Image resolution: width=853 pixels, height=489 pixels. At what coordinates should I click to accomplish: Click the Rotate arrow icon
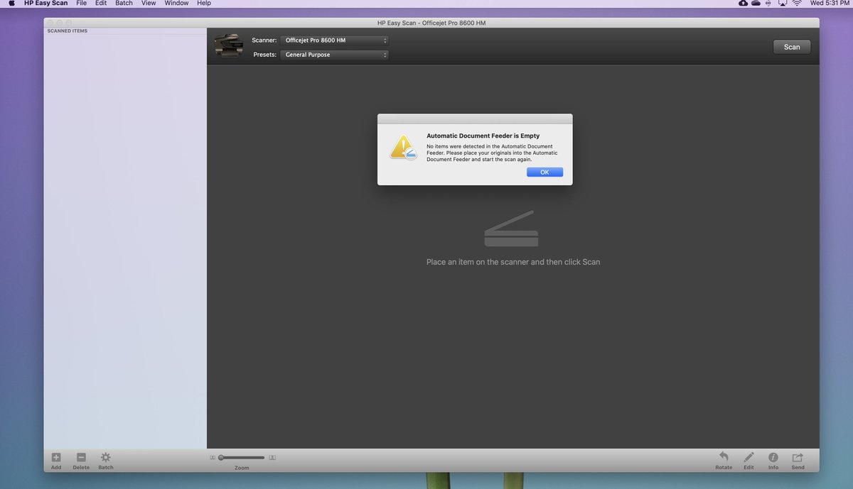724,457
